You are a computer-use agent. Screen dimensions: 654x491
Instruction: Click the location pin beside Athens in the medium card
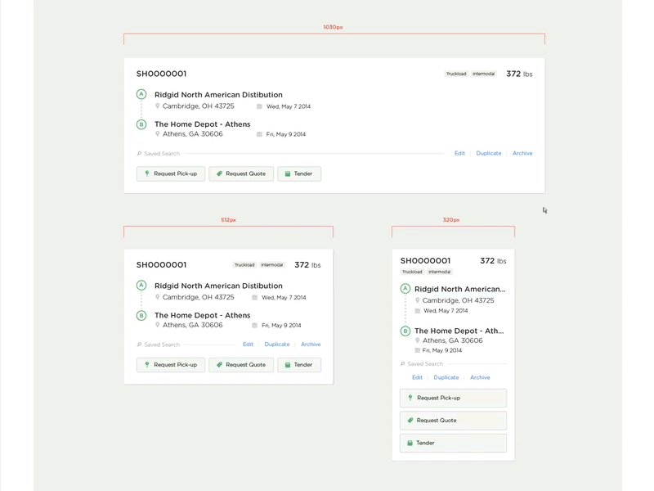158,325
